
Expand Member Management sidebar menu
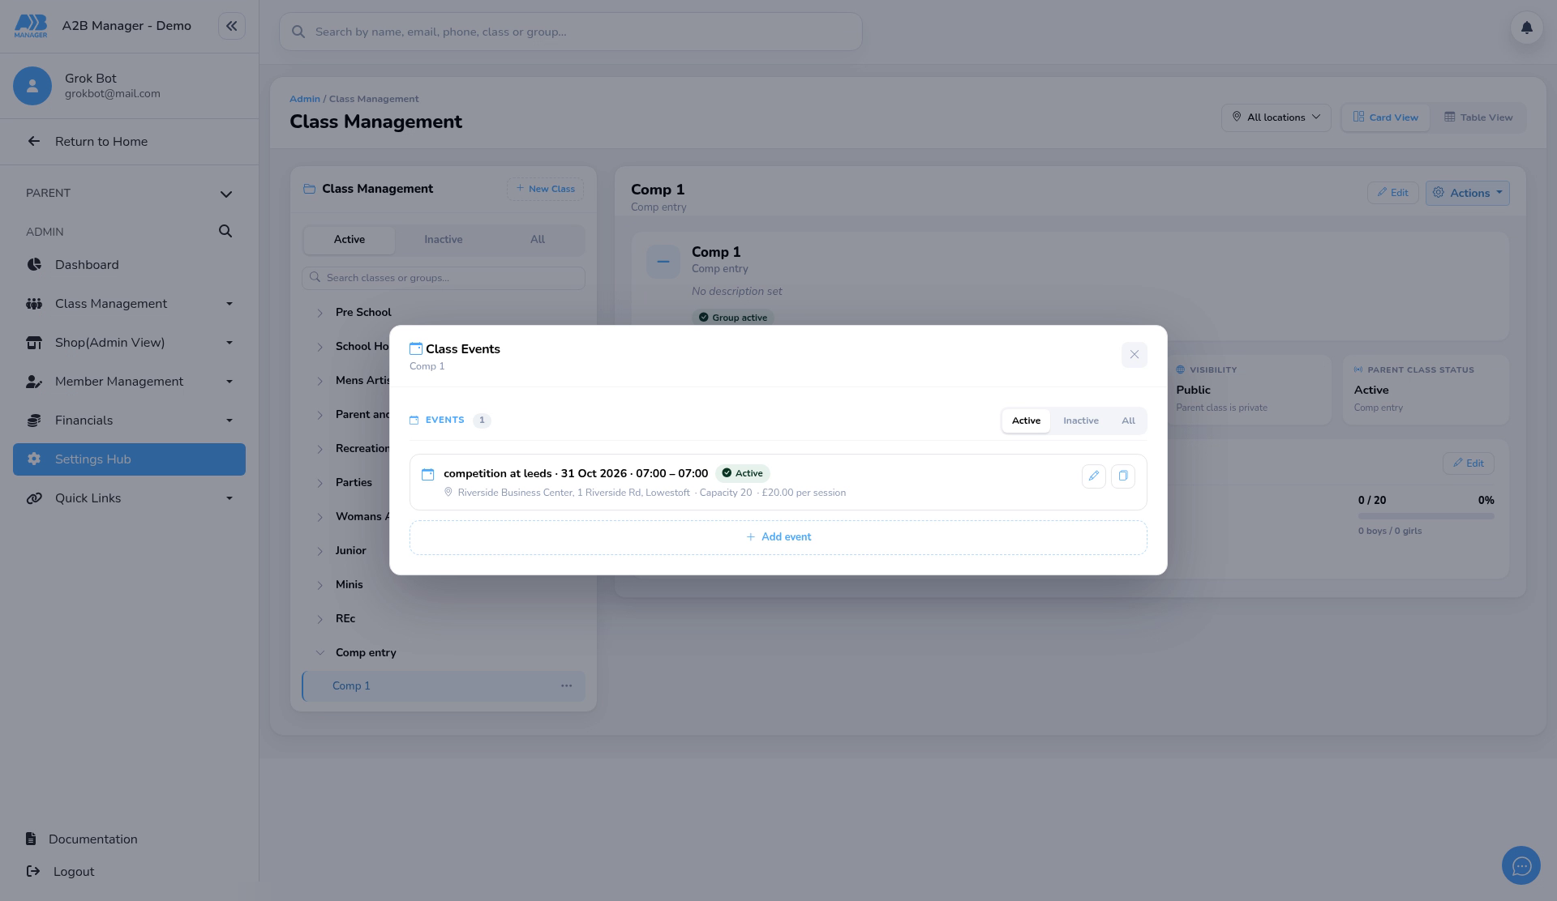pyautogui.click(x=129, y=382)
